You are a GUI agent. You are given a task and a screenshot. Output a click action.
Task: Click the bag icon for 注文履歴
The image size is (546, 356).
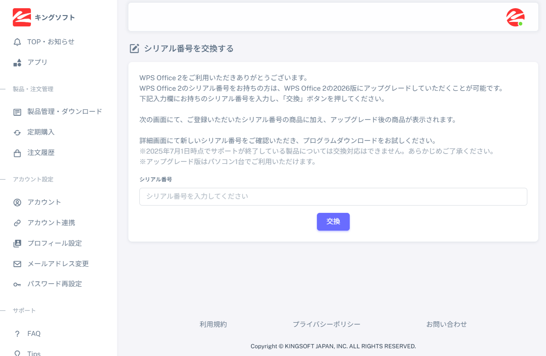(17, 153)
